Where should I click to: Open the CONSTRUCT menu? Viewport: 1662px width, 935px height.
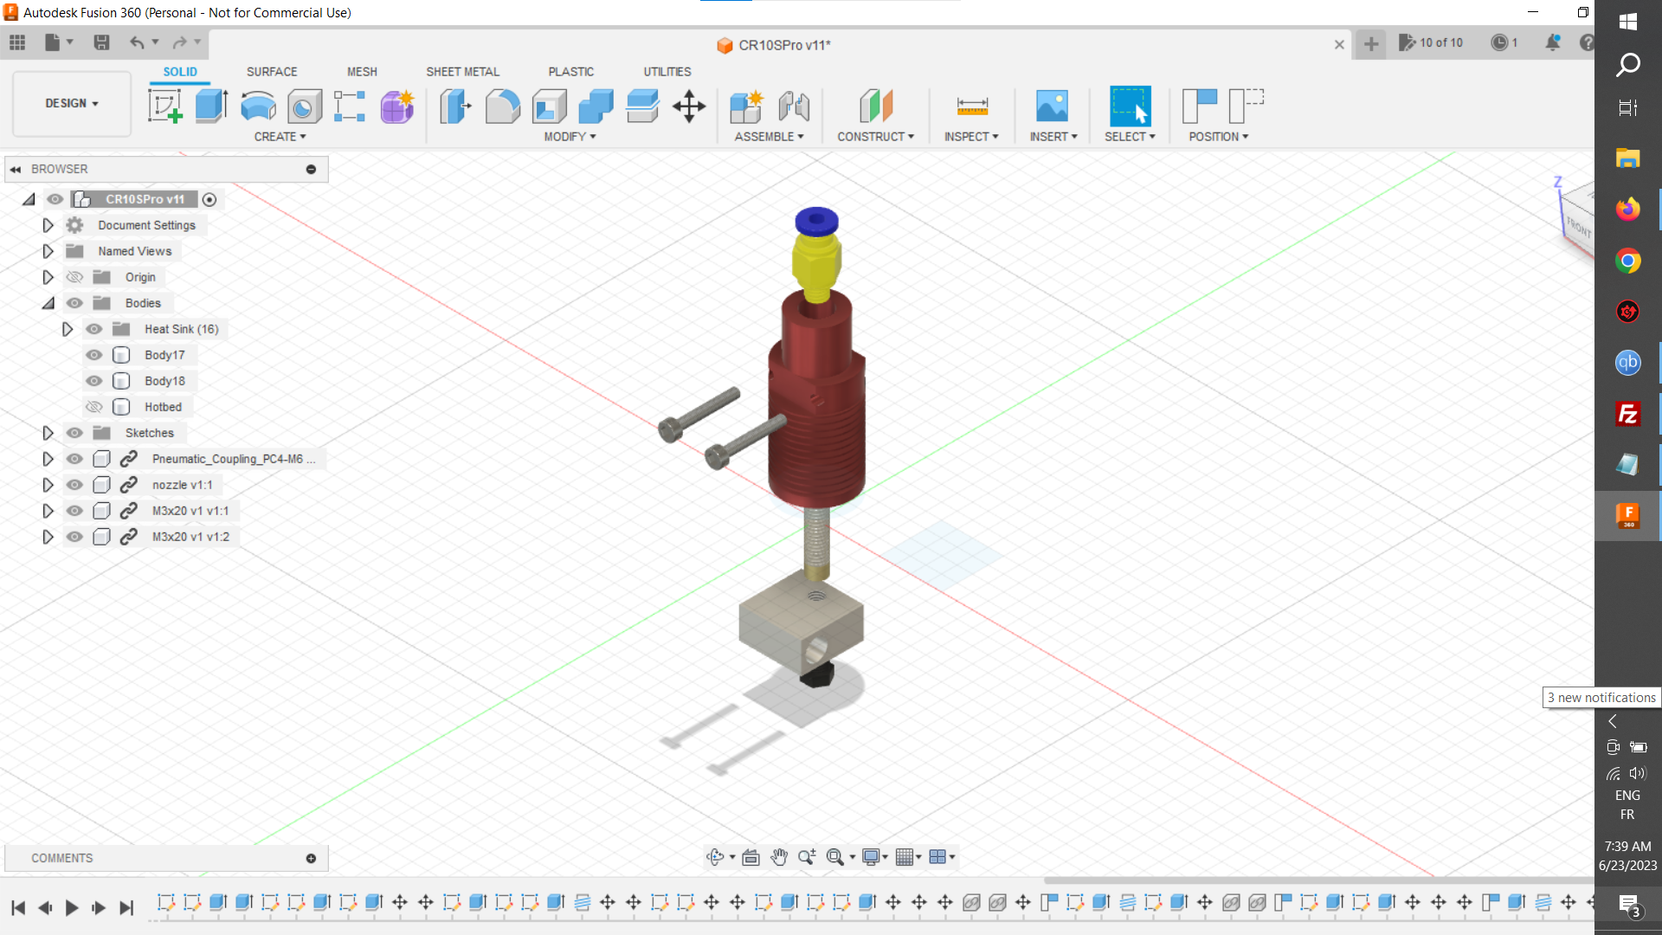pos(875,137)
